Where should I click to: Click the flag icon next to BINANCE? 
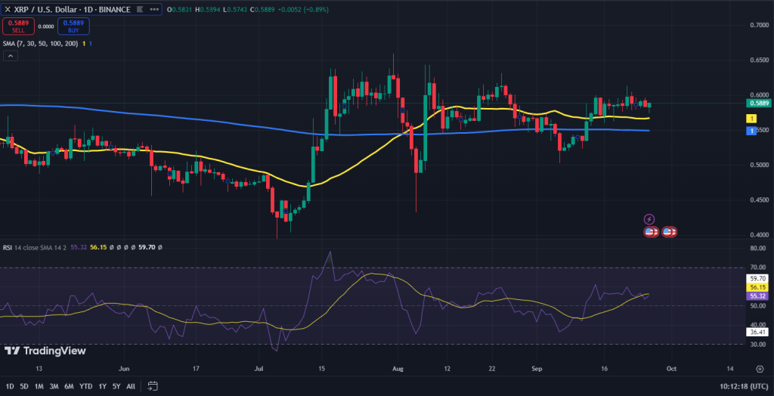point(139,9)
